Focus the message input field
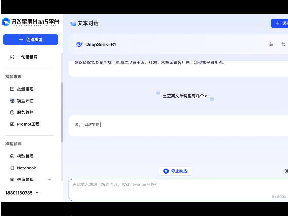288x216 pixels. (x=178, y=190)
